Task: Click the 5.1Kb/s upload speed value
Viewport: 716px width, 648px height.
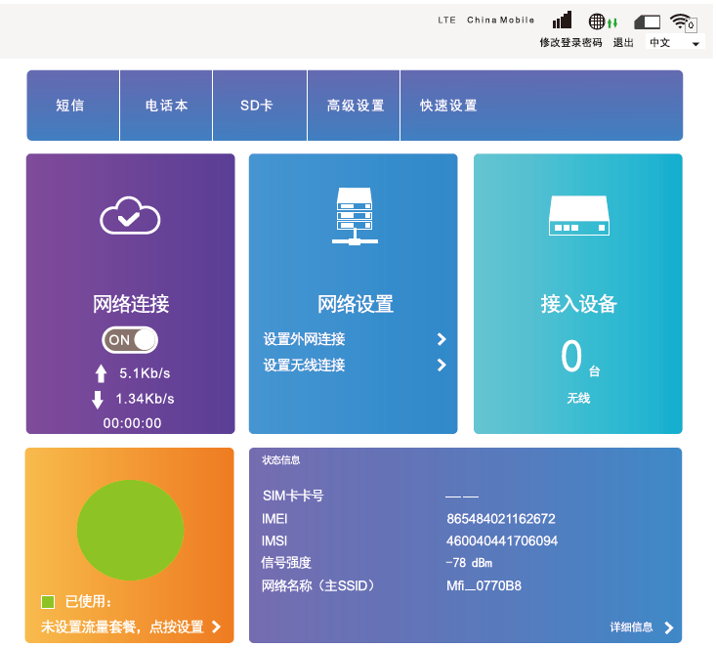Action: click(145, 373)
